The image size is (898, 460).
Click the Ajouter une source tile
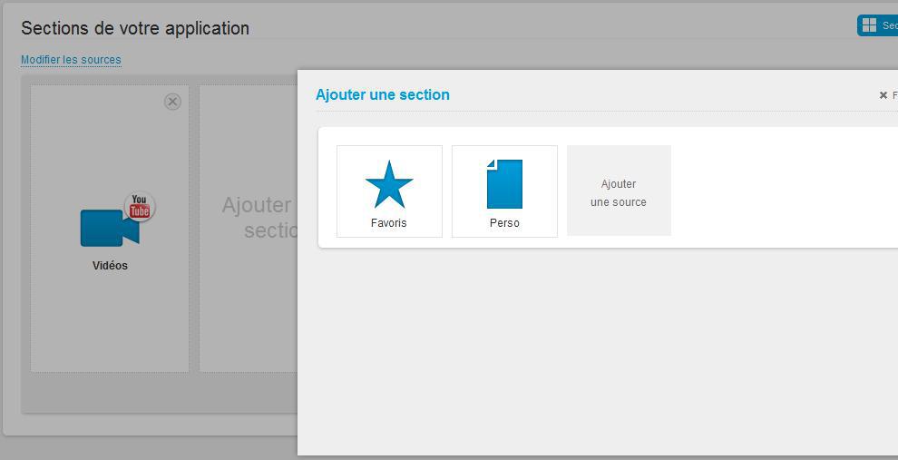coord(619,191)
